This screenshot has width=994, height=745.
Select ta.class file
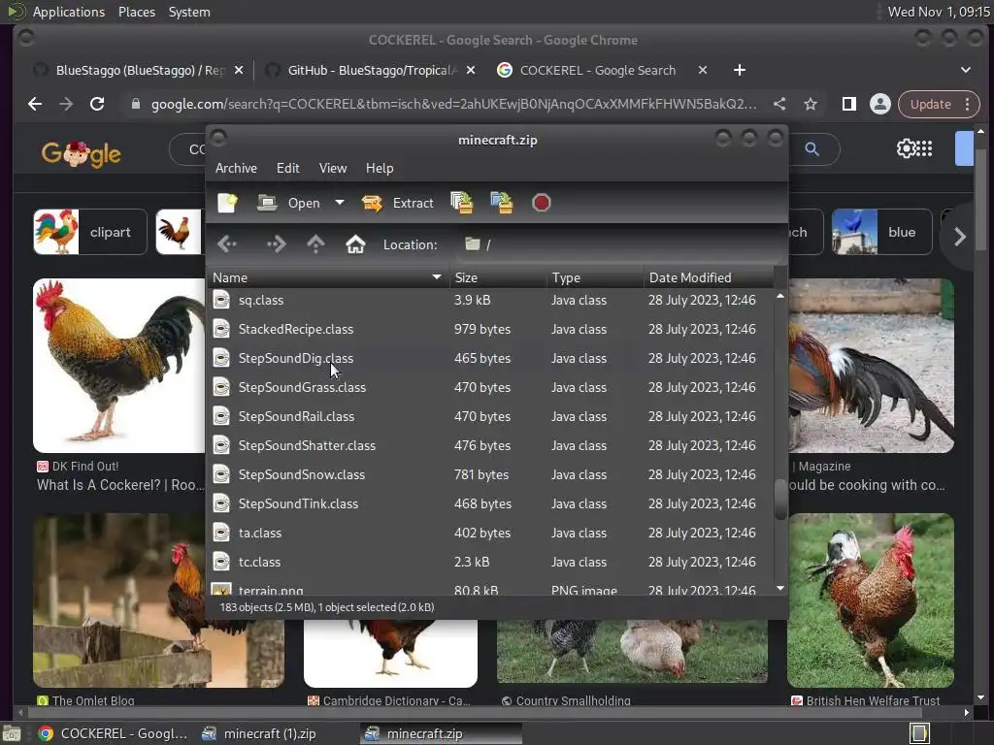click(x=490, y=533)
